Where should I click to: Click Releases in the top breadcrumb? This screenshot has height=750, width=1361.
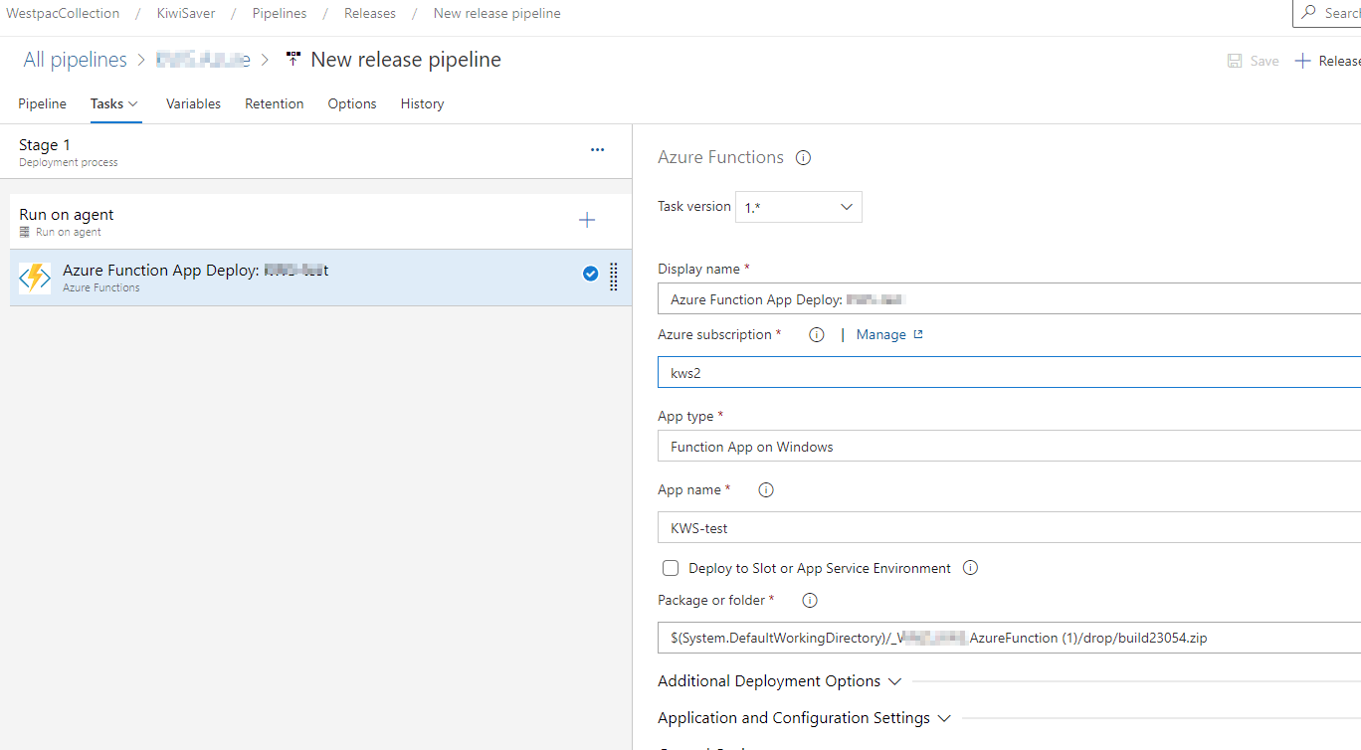point(370,13)
